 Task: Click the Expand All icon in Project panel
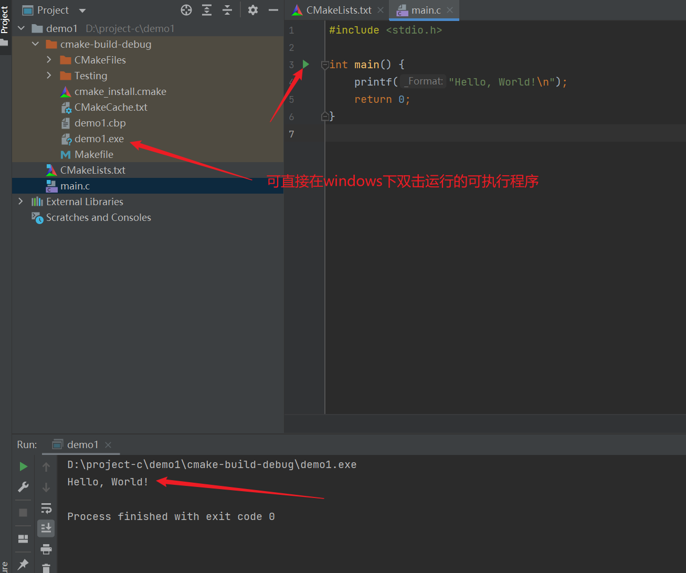pos(207,10)
